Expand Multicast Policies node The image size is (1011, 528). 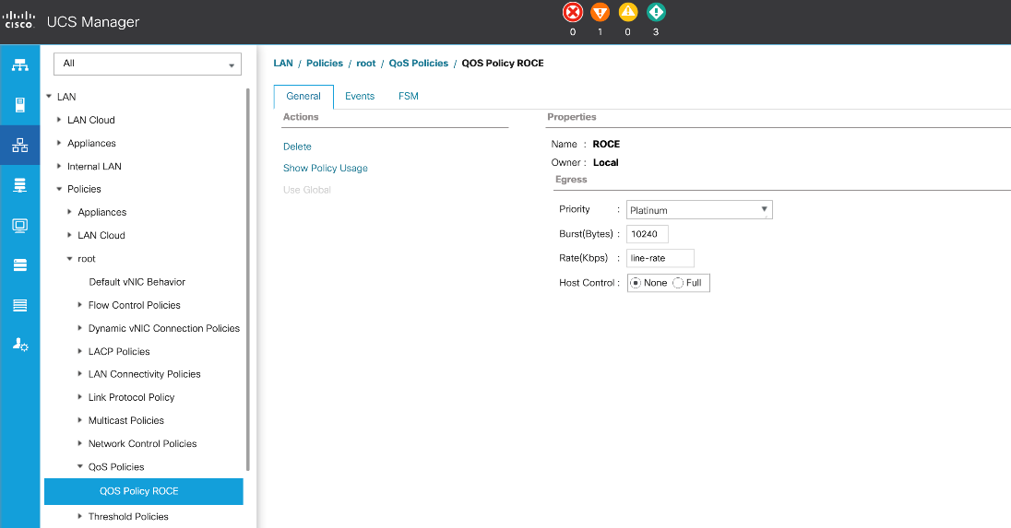pos(80,420)
